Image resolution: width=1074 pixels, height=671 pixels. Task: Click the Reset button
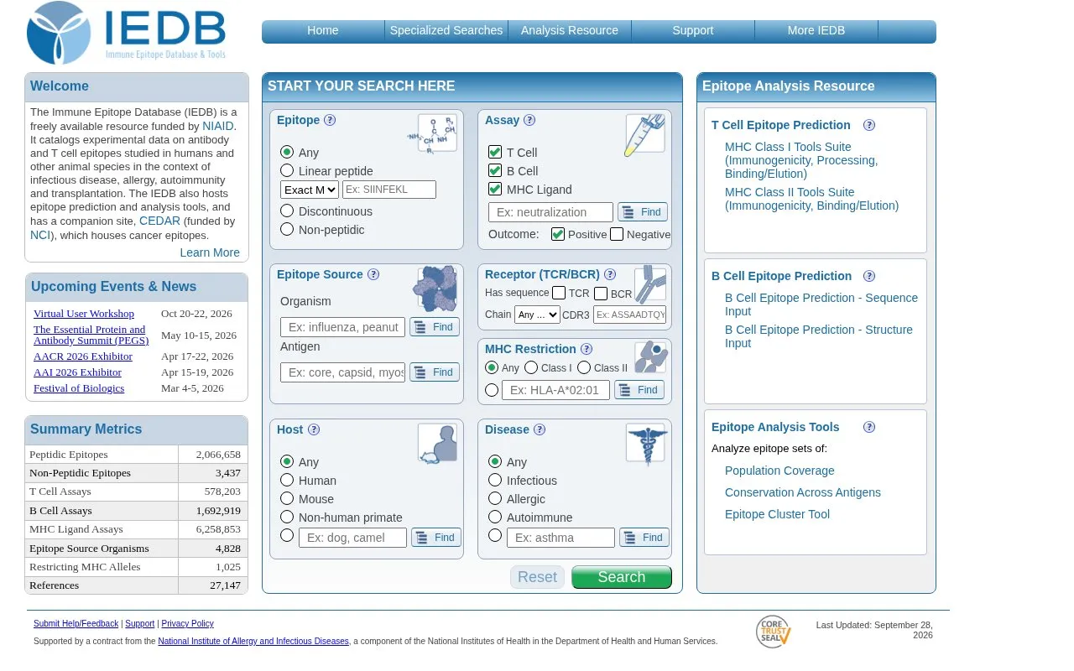[x=537, y=577]
